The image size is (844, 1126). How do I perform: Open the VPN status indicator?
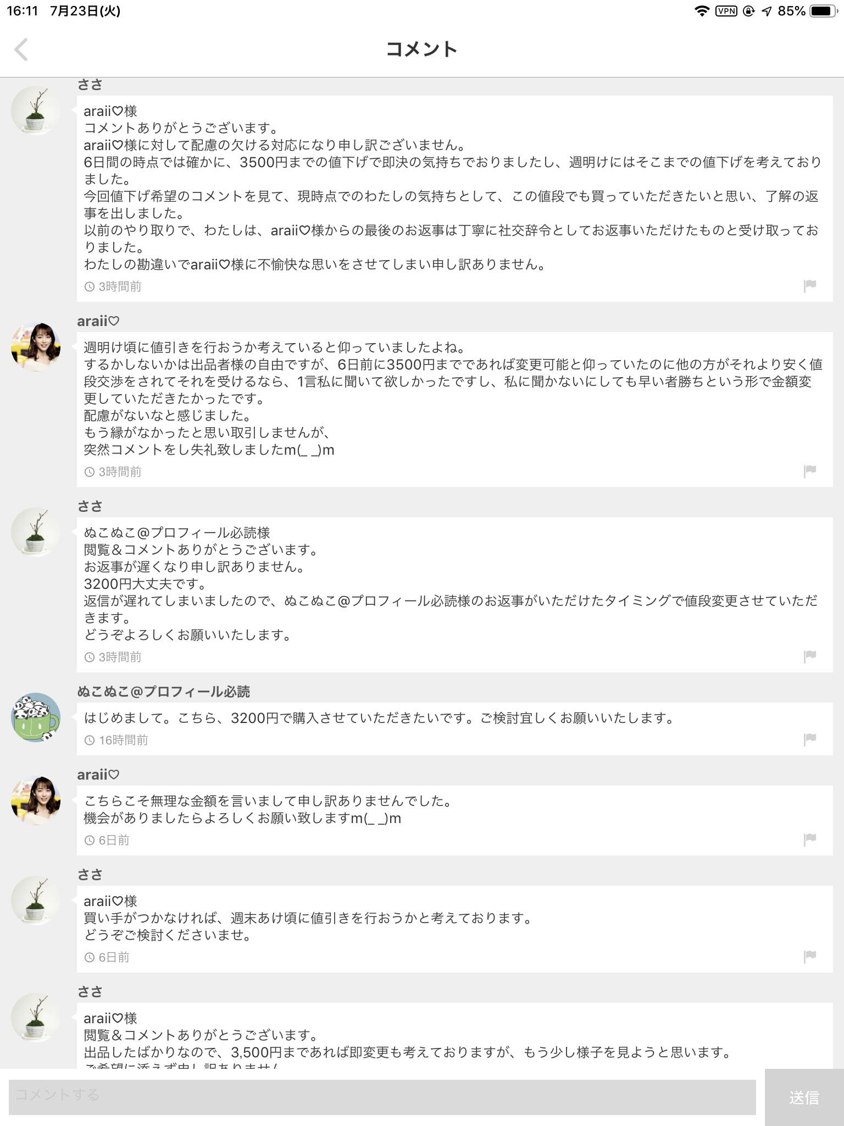(x=726, y=11)
